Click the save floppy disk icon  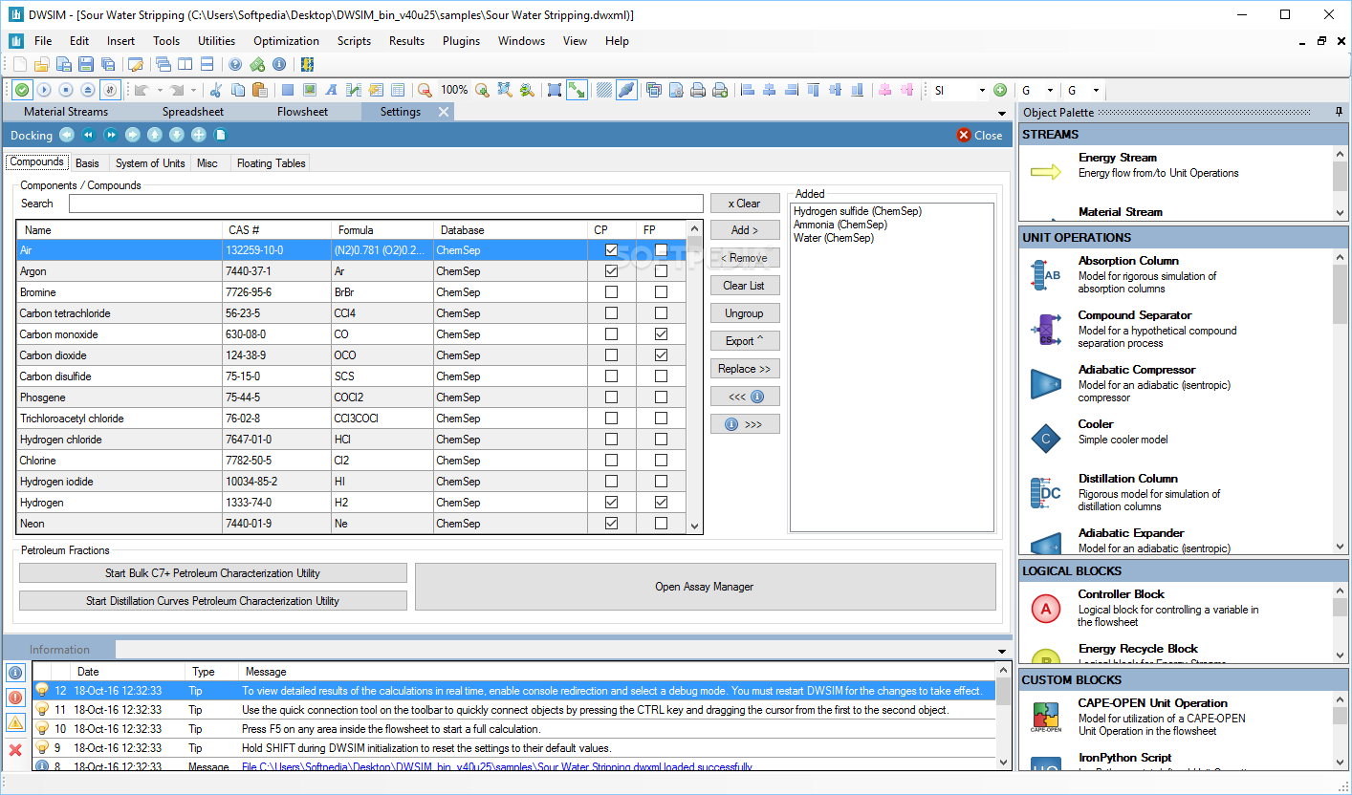click(x=86, y=64)
